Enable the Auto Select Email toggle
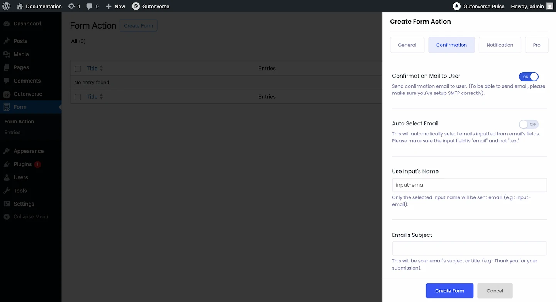 click(x=529, y=124)
